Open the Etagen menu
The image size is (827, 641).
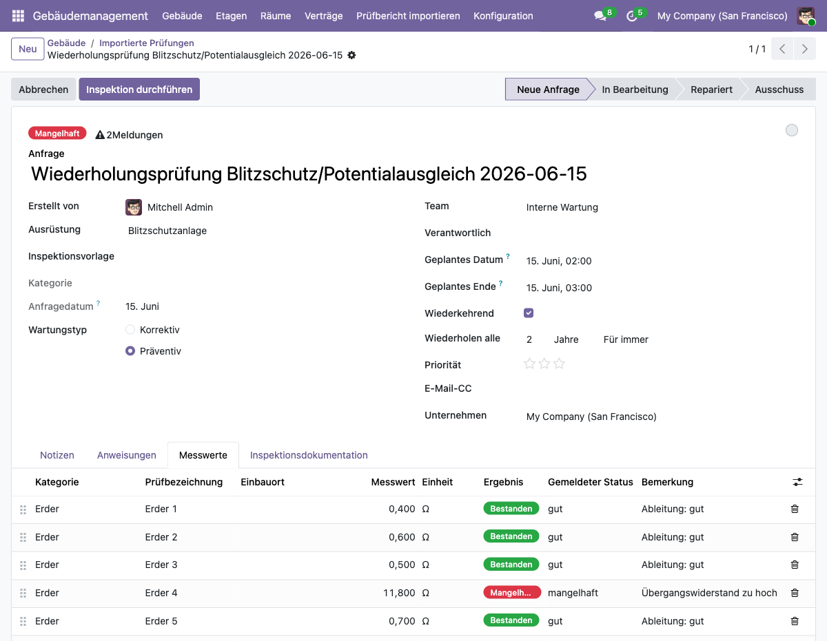click(231, 16)
